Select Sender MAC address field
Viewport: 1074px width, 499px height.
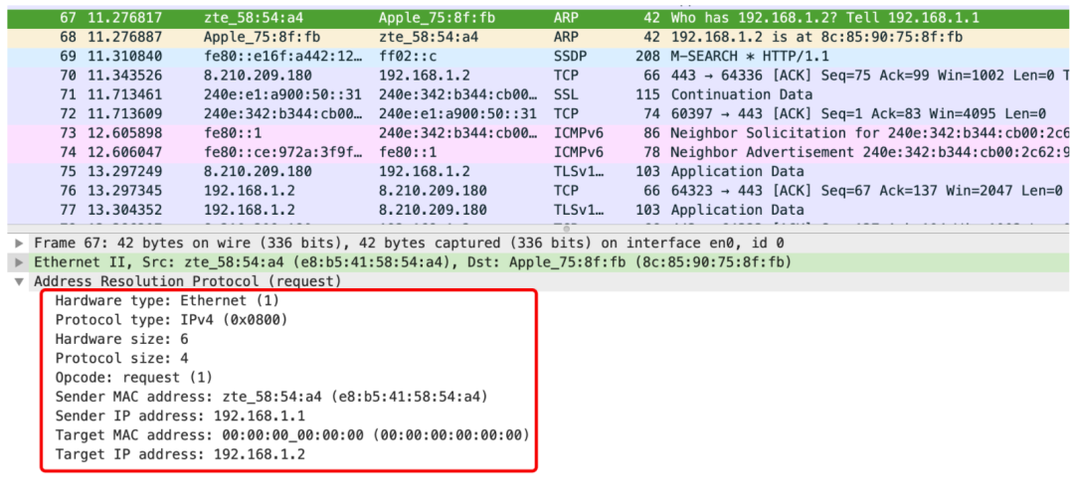(x=271, y=397)
